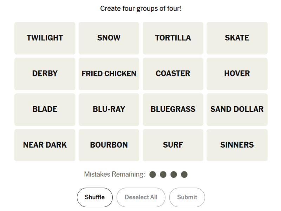Pick the COASTER tile
Image resolution: width=281 pixels, height=211 pixels.
(173, 74)
